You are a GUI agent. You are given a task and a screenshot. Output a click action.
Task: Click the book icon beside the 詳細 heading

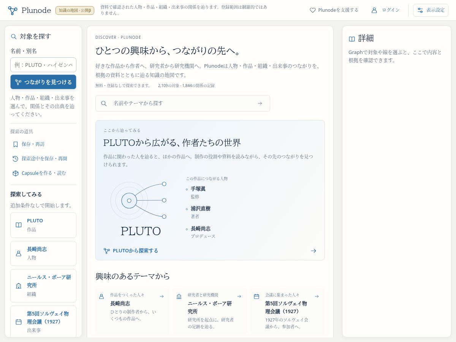point(352,39)
